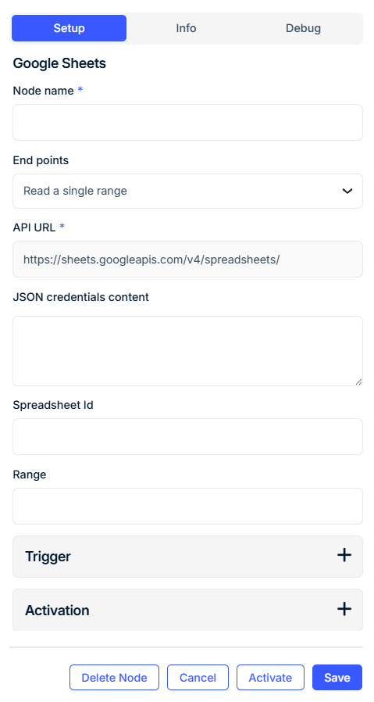374x702 pixels.
Task: Switch to the Info tab
Action: point(186,28)
